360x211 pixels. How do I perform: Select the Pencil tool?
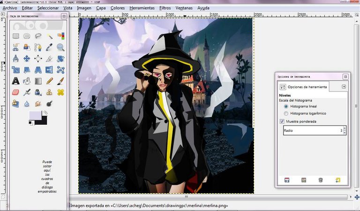tap(49, 81)
